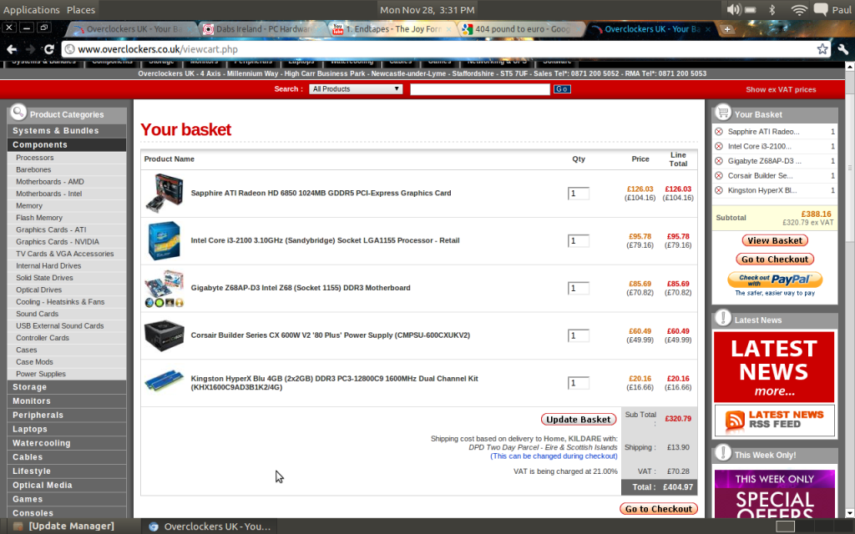The height and width of the screenshot is (534, 855).
Task: Click the Intel Core i3-2100 product thumbnail
Action: click(163, 240)
